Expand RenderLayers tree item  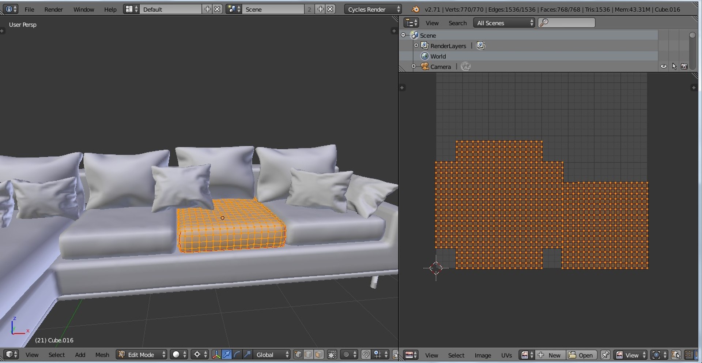tap(416, 45)
